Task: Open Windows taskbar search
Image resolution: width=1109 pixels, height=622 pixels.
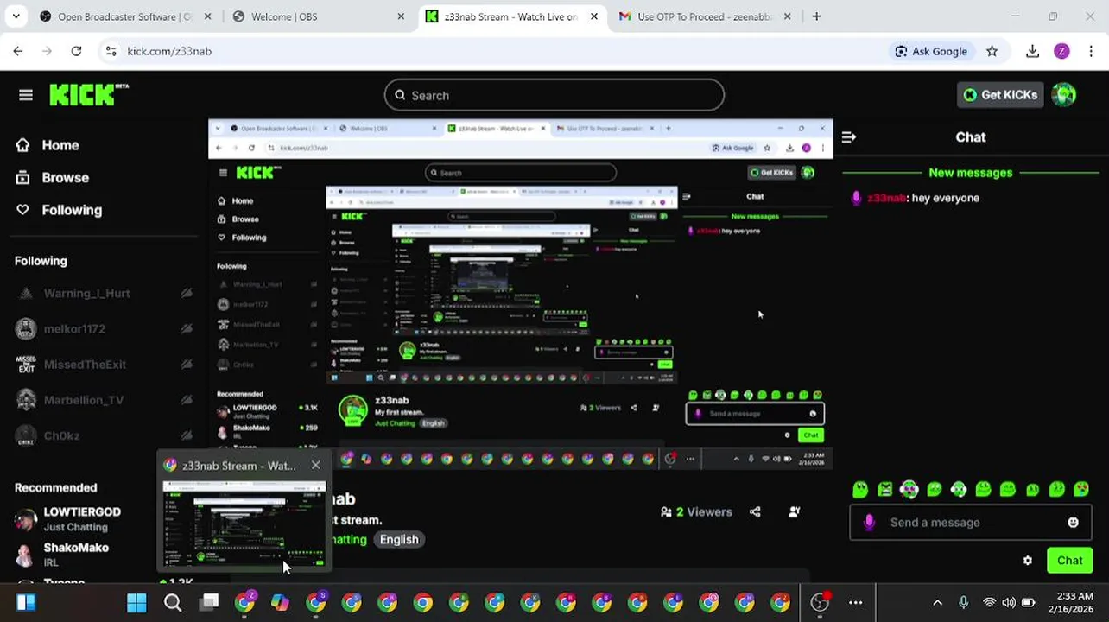Action: (173, 602)
